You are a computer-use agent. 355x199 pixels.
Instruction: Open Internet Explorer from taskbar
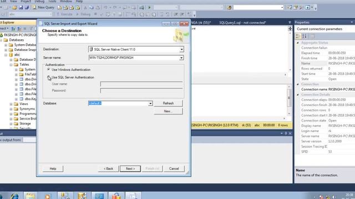tap(14, 195)
